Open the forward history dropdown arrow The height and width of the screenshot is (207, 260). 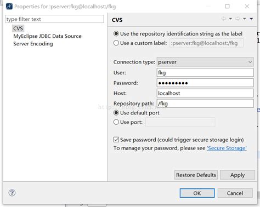click(x=245, y=19)
